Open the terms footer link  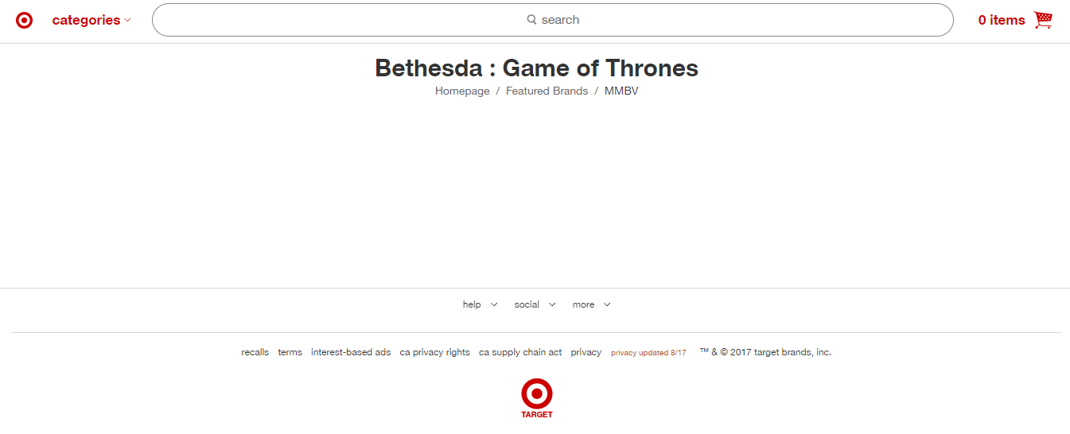tap(290, 352)
